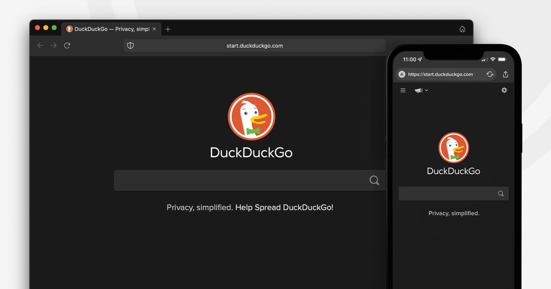Tap the phone reader 'A' icon in URL bar
Image resolution: width=551 pixels, height=289 pixels.
tap(402, 74)
